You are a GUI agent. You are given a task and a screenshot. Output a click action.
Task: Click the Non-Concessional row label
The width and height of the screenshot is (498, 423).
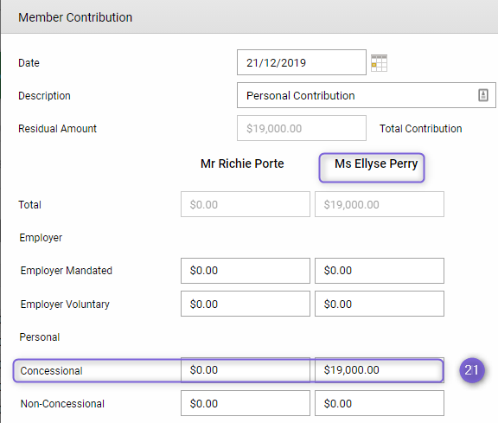click(62, 404)
